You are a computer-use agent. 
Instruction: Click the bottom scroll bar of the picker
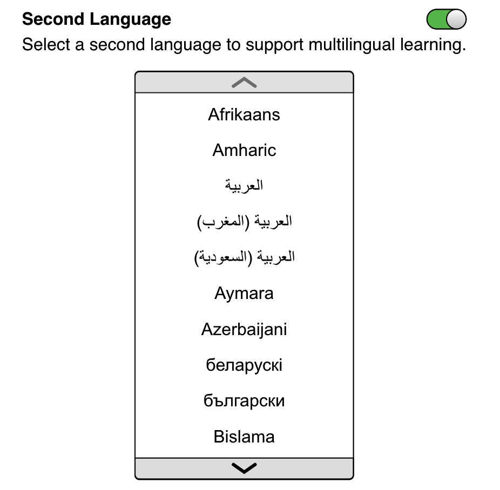click(244, 467)
